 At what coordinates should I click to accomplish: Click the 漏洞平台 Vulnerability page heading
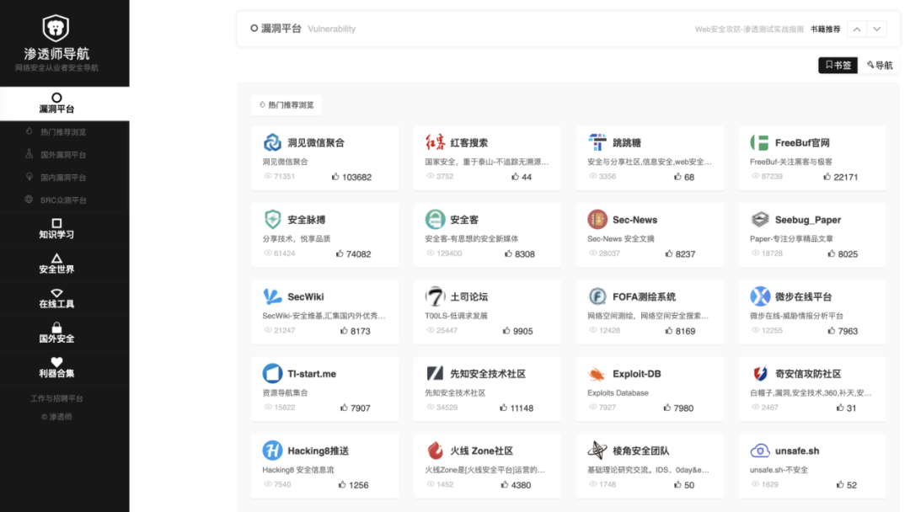(x=303, y=29)
